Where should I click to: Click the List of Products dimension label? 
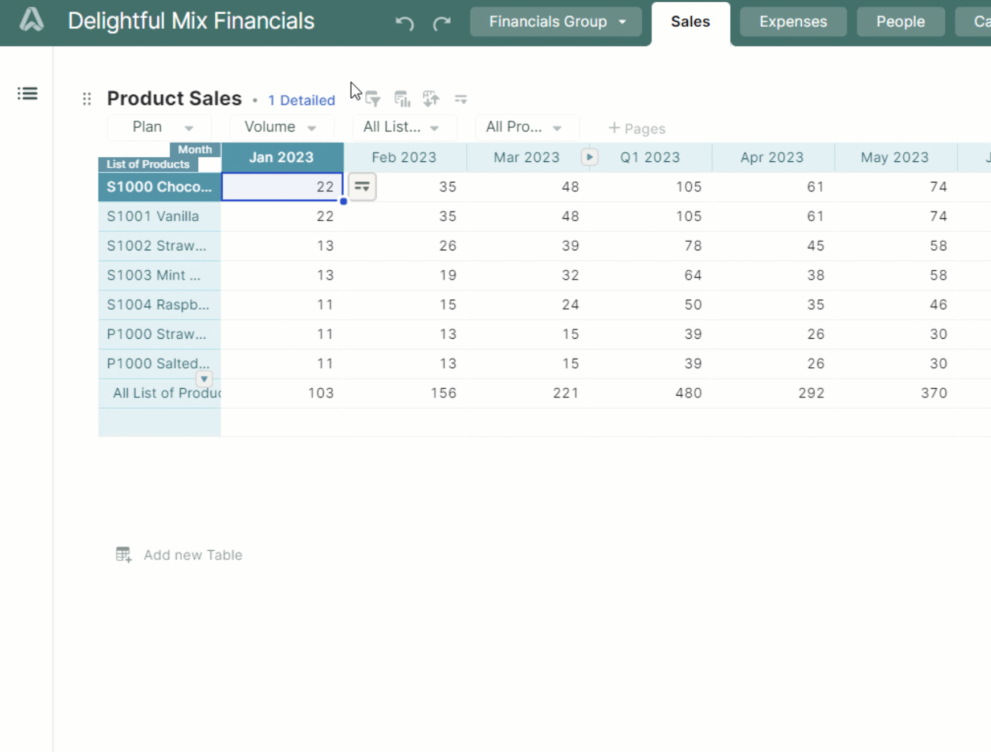click(x=148, y=164)
